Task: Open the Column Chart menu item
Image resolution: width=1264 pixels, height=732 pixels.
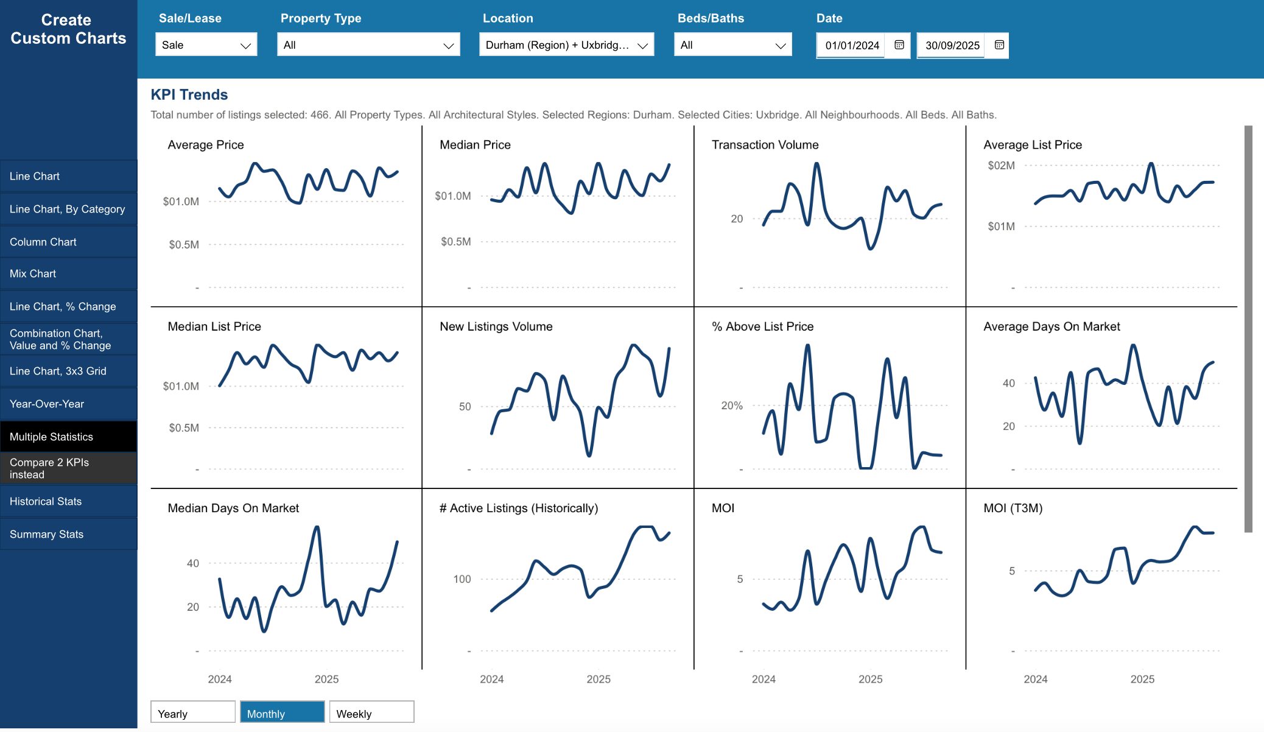Action: pyautogui.click(x=68, y=242)
